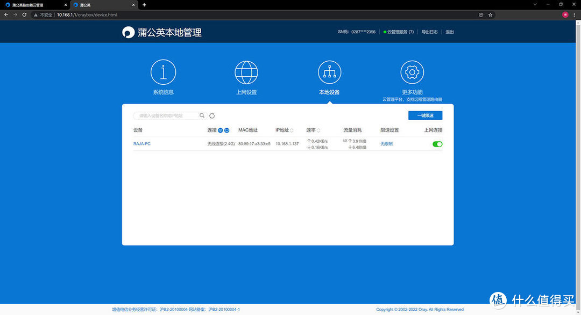This screenshot has height=315, width=581.
Task: Refresh the device list with the reload icon
Action: coord(212,115)
